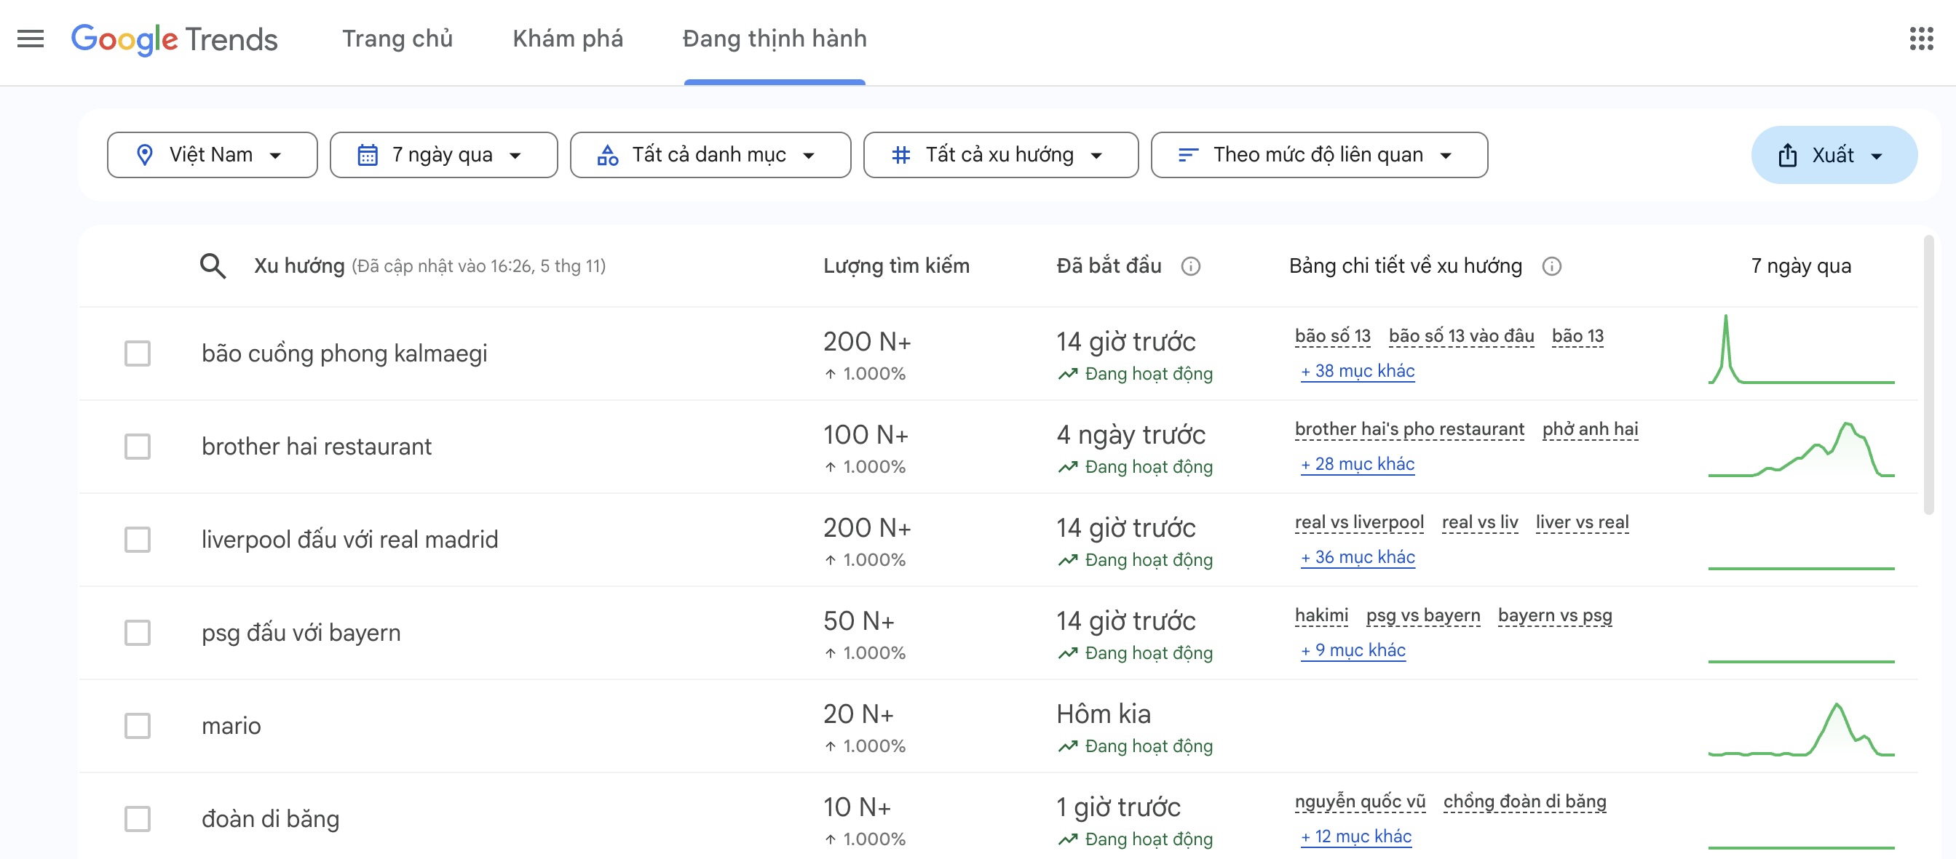
Task: Expand the Theo mức độ liên quan sort dropdown
Action: (x=1319, y=154)
